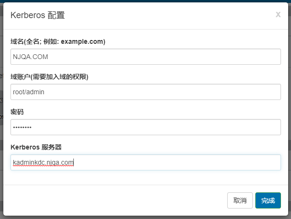The height and width of the screenshot is (219, 291).
Task: Click the Kerberos 配置 dialog title
Action: pyautogui.click(x=38, y=15)
